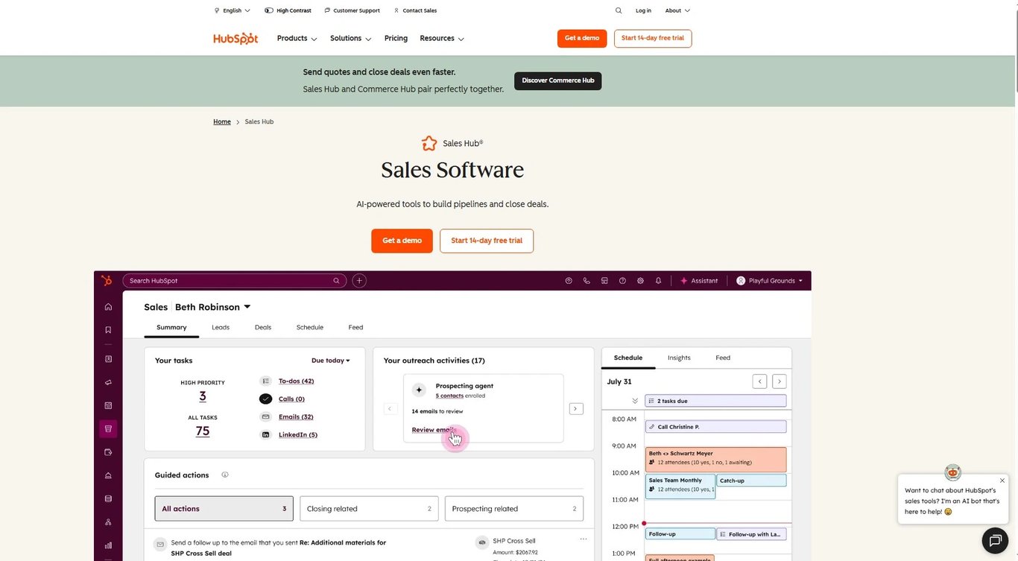
Task: Open the Reporting bar chart sidebar icon
Action: [x=108, y=545]
